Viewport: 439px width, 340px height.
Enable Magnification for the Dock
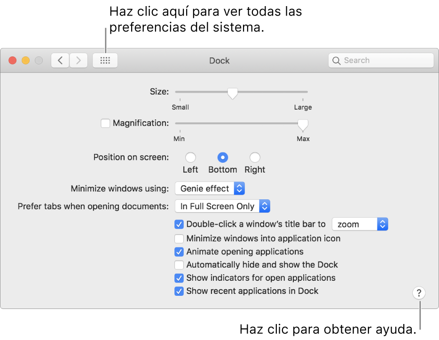(105, 123)
